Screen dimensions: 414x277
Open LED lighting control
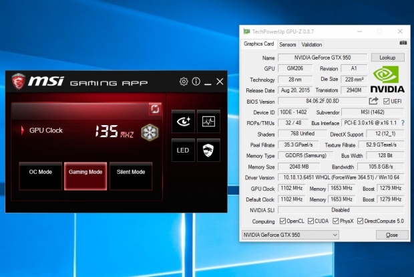point(183,151)
